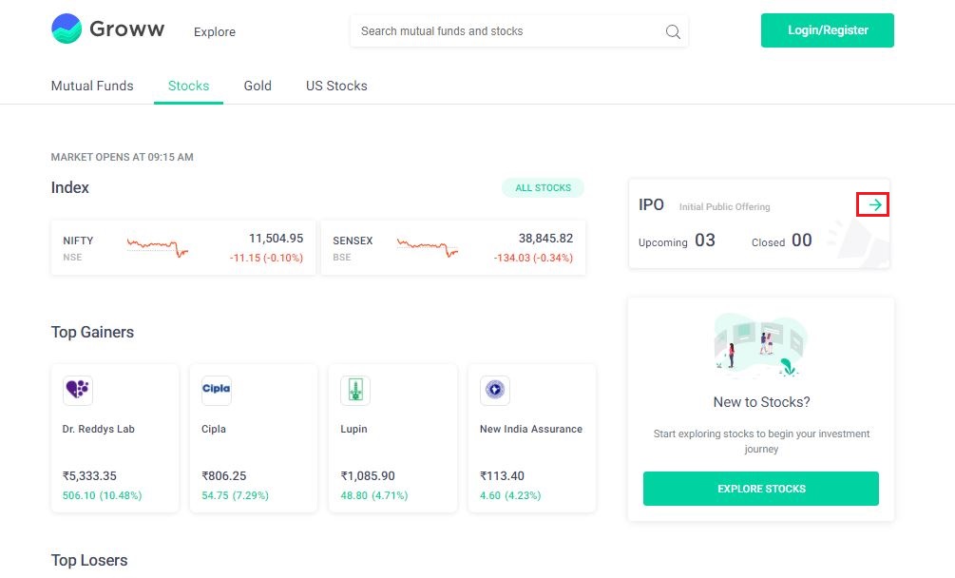Click gain 506.10 (10.48%)
Screen dimensions: 955x578
click(102, 495)
